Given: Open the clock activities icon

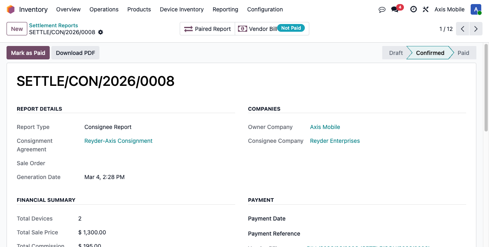Looking at the screenshot, I should pos(413,9).
